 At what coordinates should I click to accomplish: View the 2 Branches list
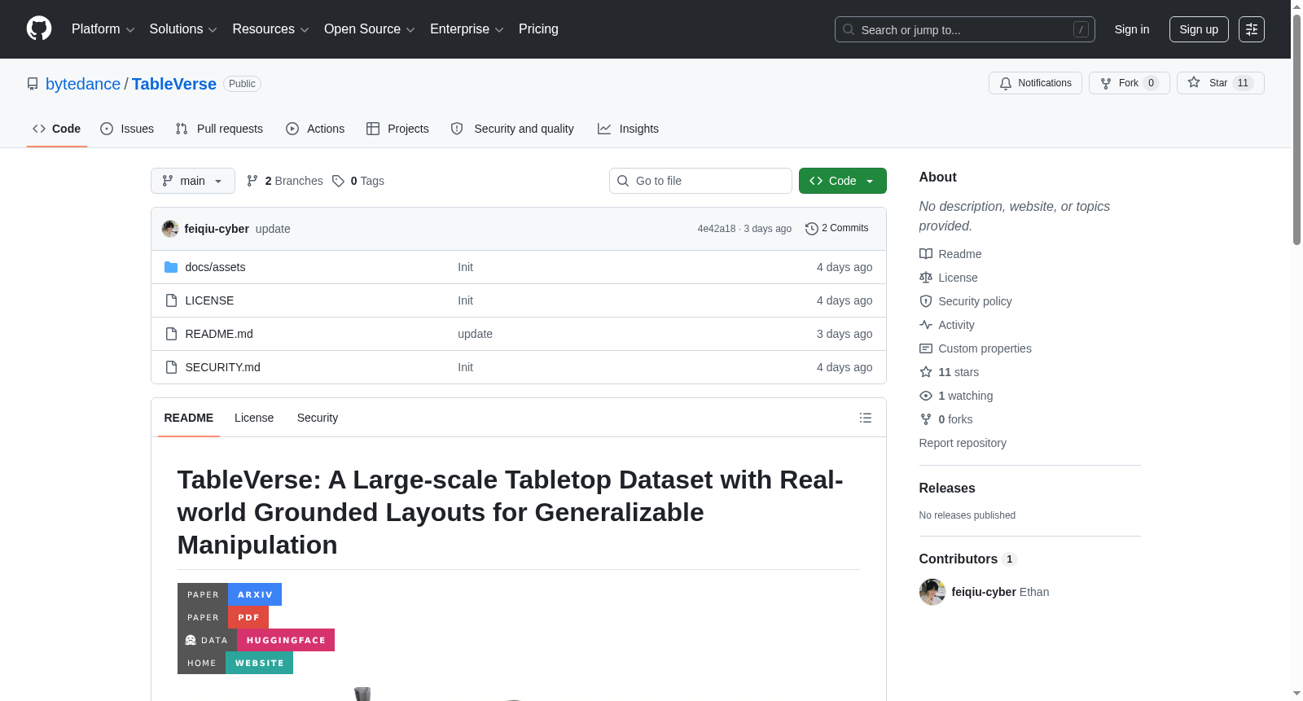[285, 181]
